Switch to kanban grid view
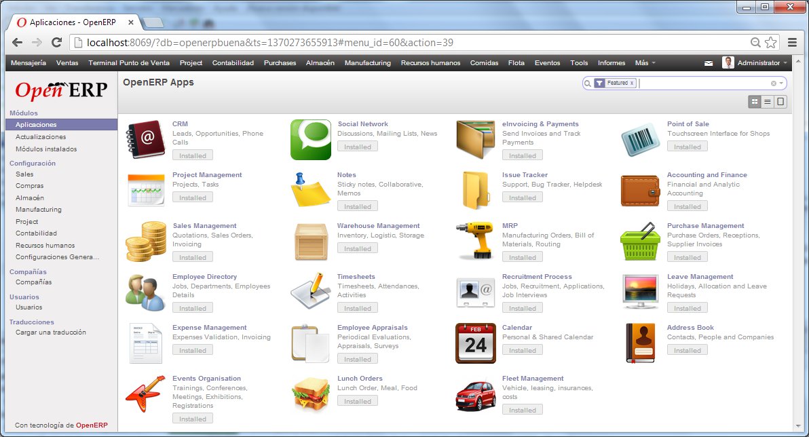This screenshot has width=809, height=437. [x=754, y=102]
